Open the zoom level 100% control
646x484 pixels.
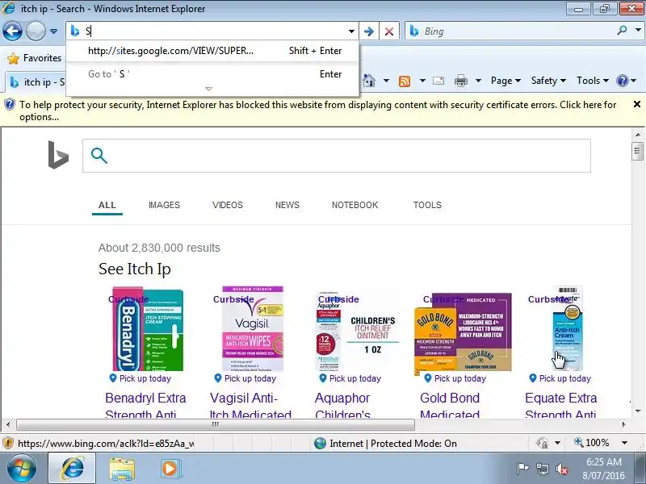pos(592,443)
